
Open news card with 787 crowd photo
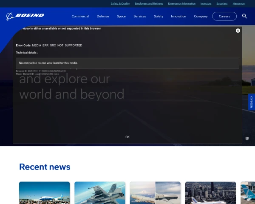coord(44,193)
